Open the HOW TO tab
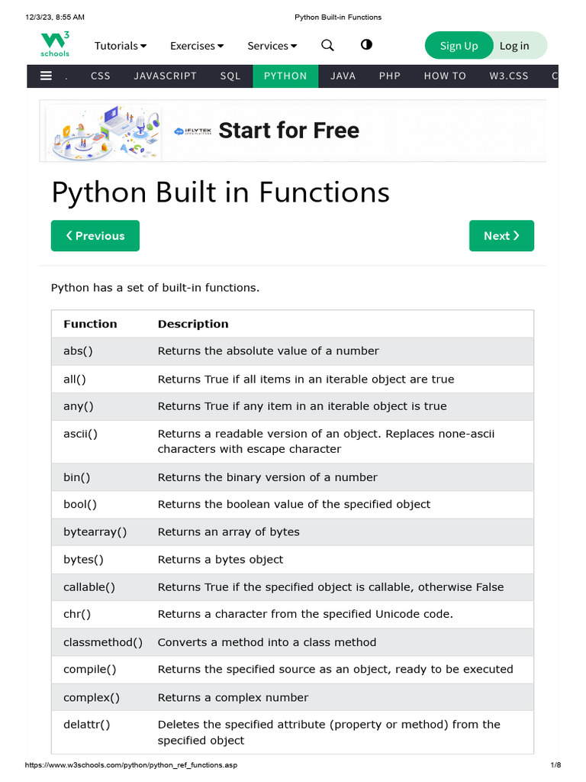This screenshot has width=586, height=782. click(x=445, y=76)
